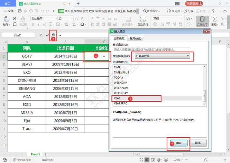Switch to the Formulas ribbon tab
This screenshot has height=163, width=230.
[x=85, y=11]
